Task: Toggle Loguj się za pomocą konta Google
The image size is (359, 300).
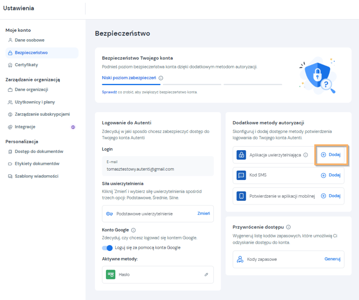Action: [x=107, y=248]
